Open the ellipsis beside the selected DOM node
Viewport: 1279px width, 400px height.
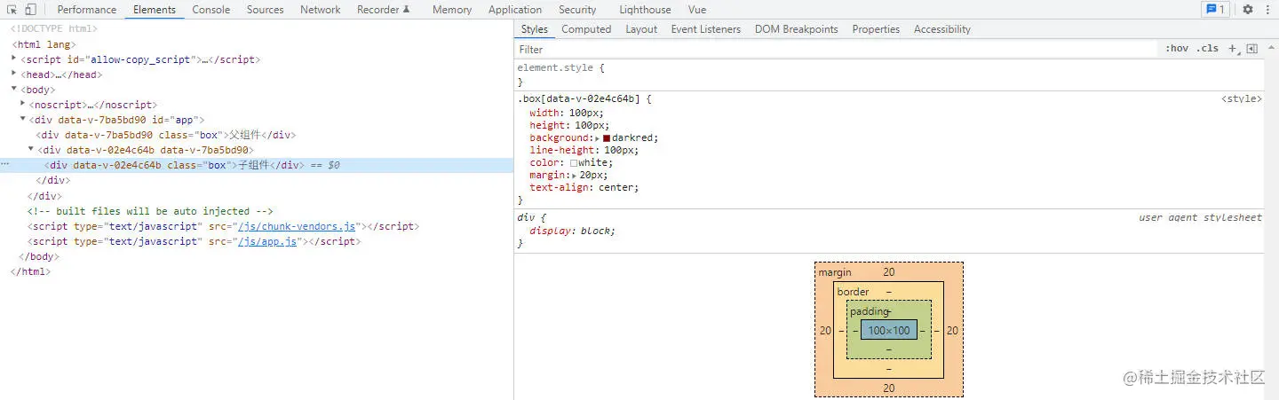(5, 165)
